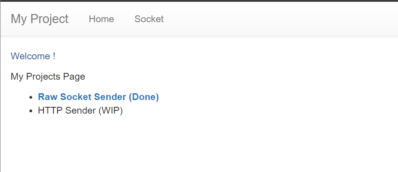
Task: Click the My Project brand logo text
Action: pyautogui.click(x=39, y=19)
